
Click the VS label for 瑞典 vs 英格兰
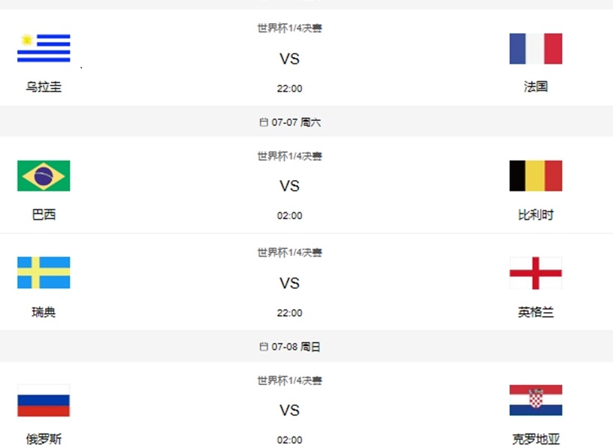pos(290,284)
